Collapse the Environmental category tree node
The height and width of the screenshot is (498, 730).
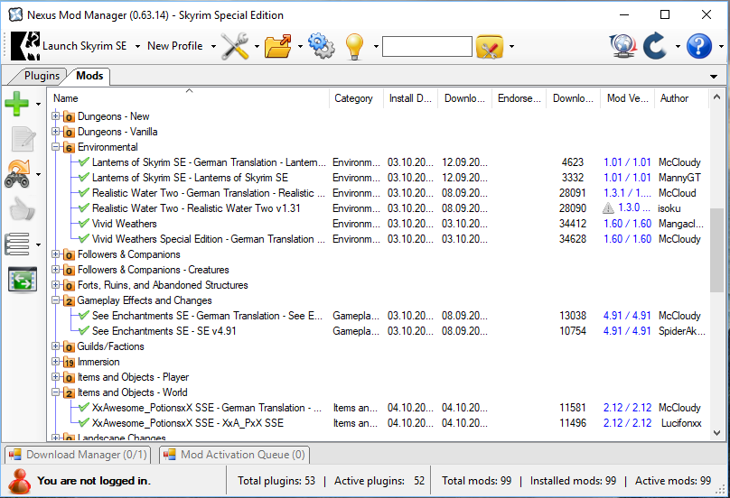(56, 147)
